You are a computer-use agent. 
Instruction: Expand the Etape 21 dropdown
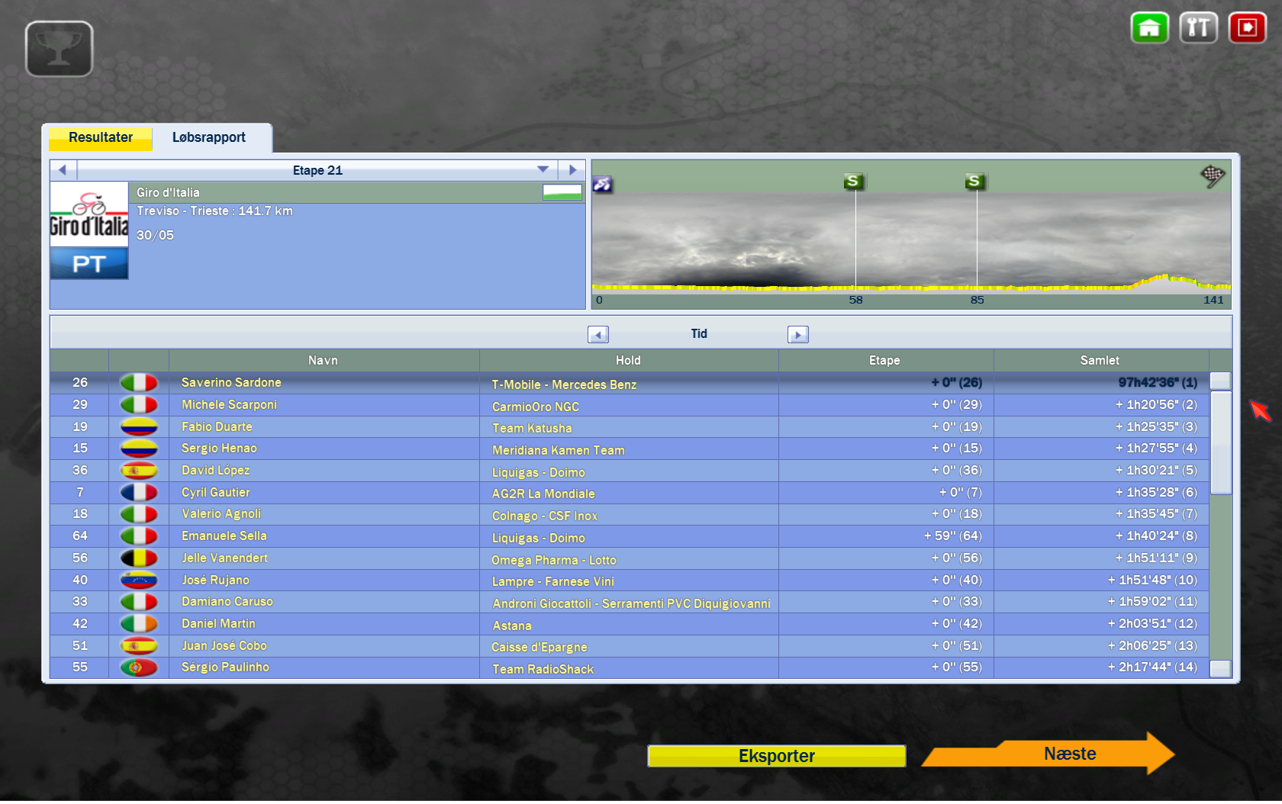(543, 170)
